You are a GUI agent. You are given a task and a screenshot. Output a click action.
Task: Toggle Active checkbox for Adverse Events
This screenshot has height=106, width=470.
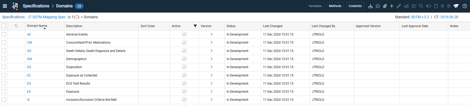click(x=184, y=34)
